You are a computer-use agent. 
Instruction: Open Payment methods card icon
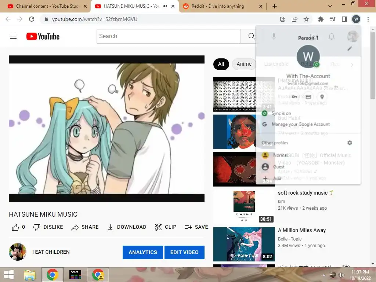point(308,97)
